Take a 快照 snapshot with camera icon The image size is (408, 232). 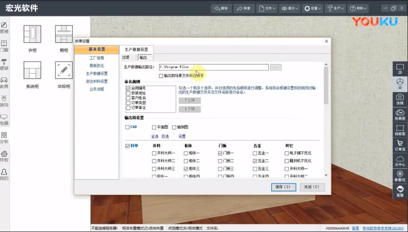point(399,100)
